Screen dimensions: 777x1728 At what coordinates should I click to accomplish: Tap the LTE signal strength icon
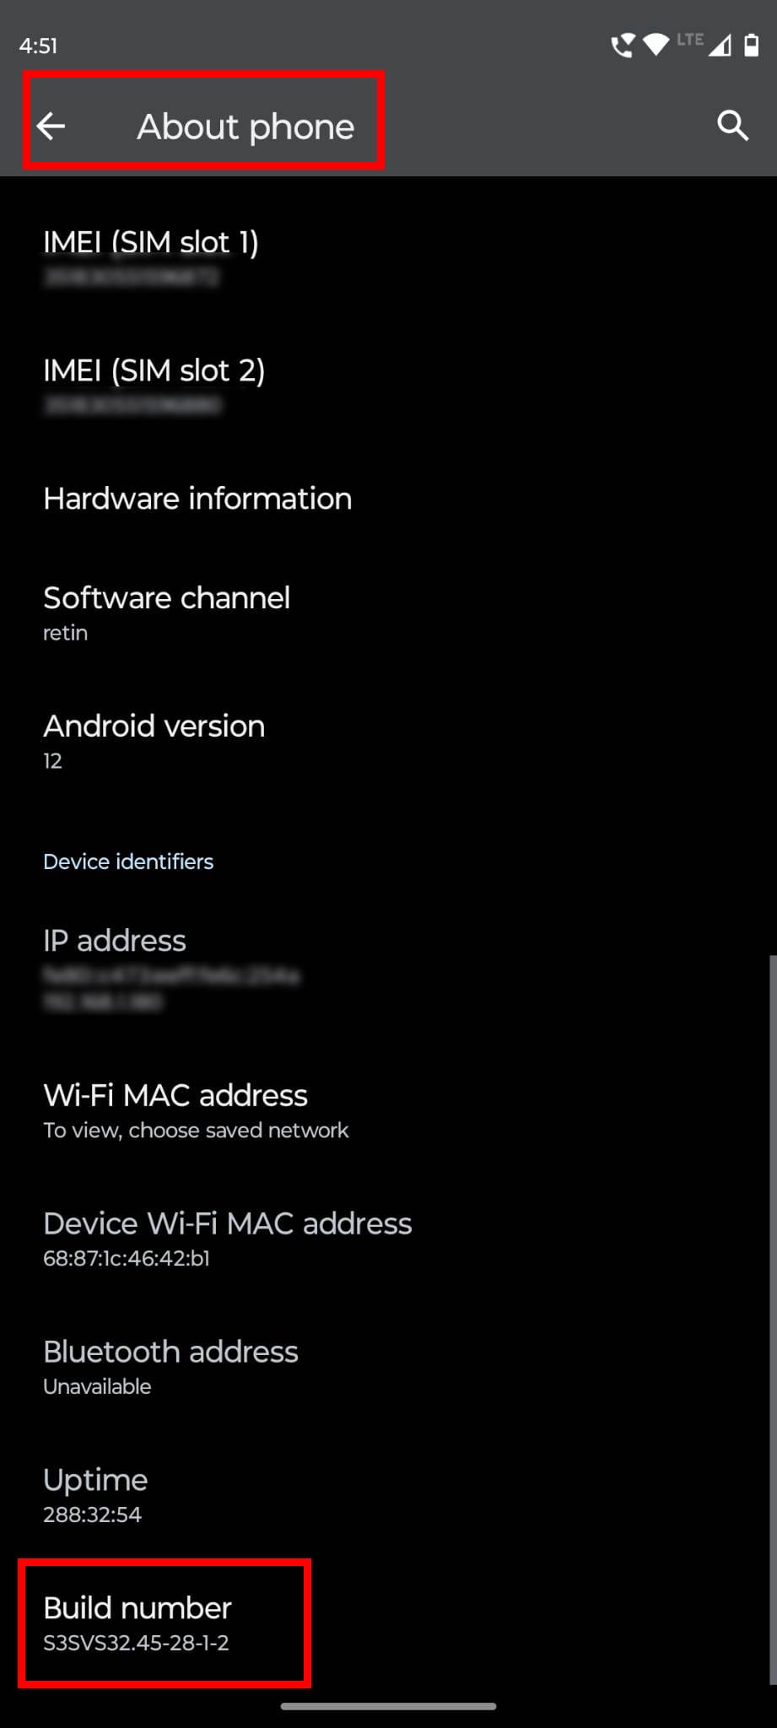(x=705, y=44)
